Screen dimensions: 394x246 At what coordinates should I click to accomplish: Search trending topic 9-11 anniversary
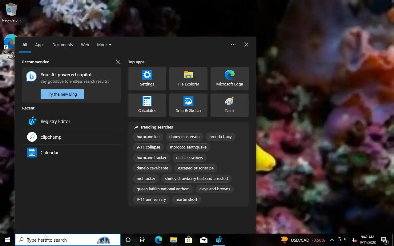(x=151, y=199)
